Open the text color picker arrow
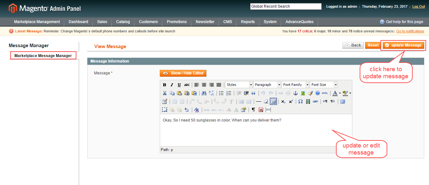The height and width of the screenshot is (185, 429). coord(340,93)
